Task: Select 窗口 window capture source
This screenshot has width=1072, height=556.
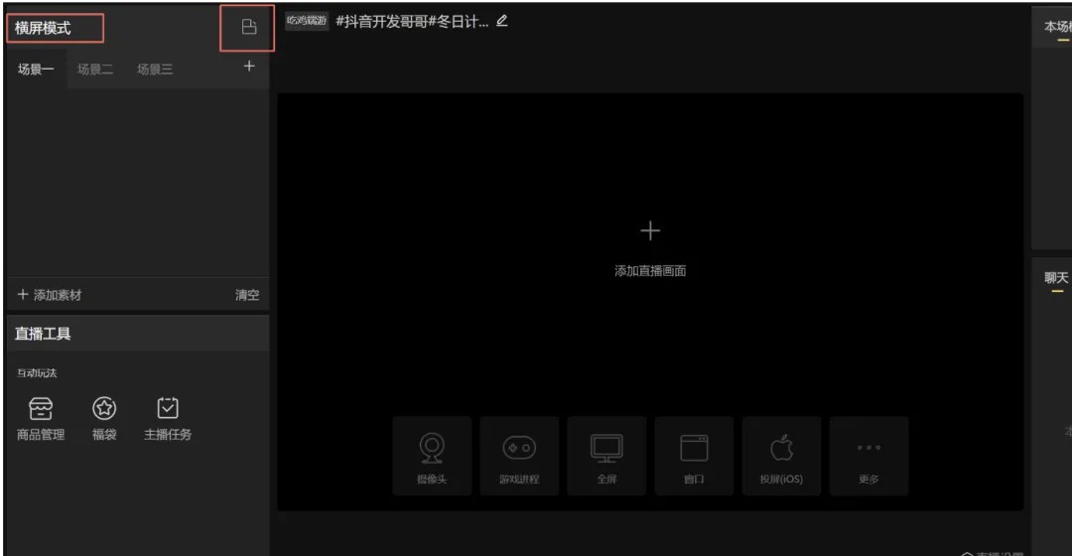Action: [x=694, y=456]
